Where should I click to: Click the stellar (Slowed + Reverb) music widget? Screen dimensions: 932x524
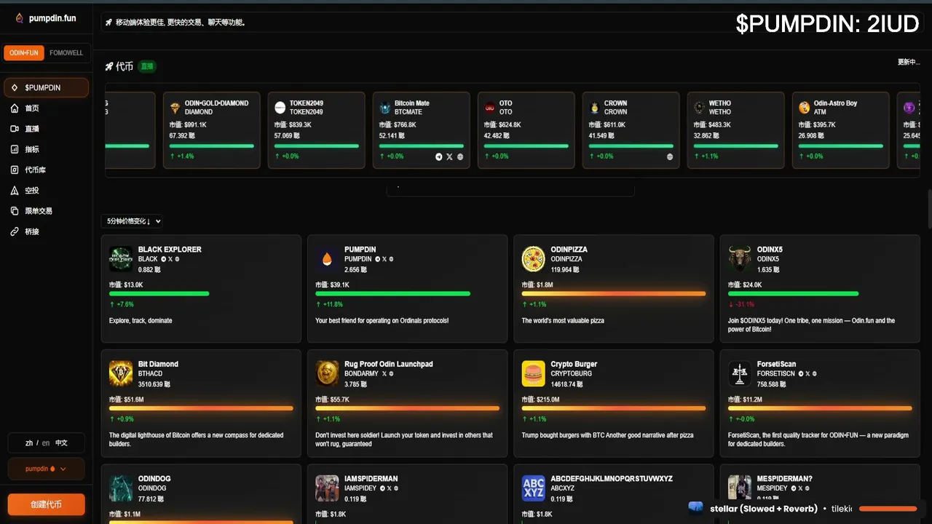point(807,509)
